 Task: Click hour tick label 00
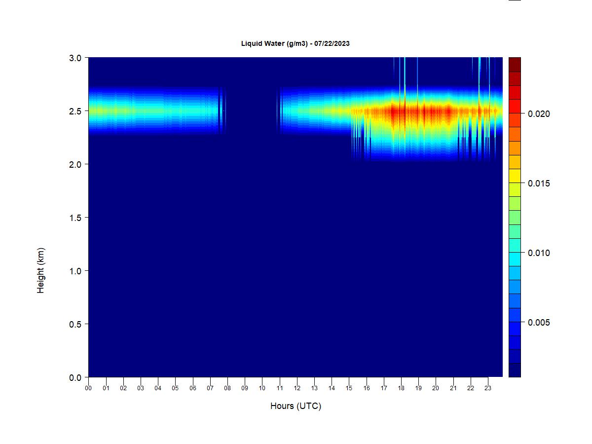[x=88, y=388]
